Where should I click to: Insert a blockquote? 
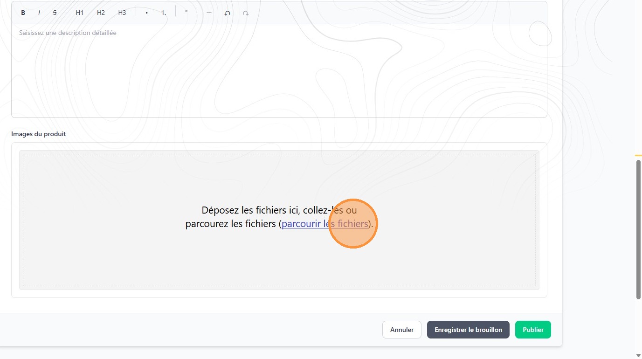coord(186,13)
